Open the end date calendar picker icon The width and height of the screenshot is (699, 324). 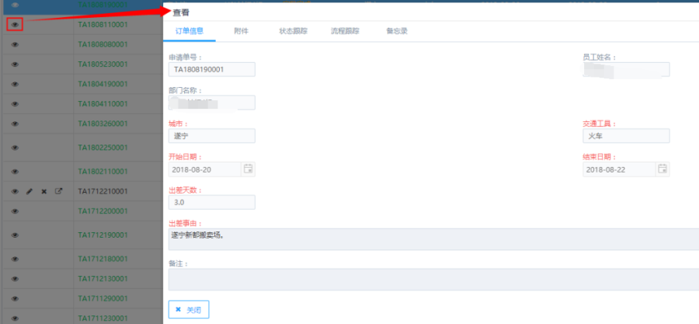pyautogui.click(x=662, y=169)
